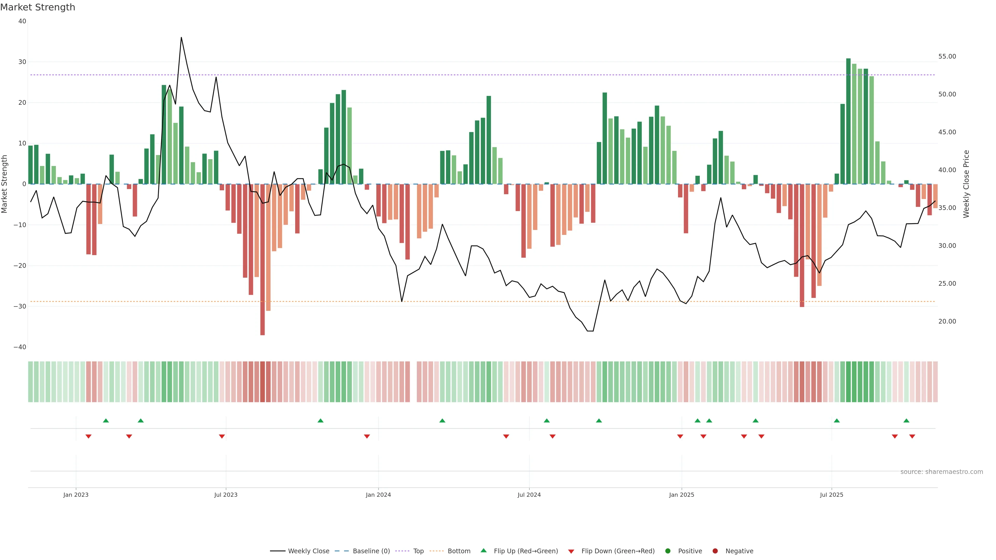The width and height of the screenshot is (996, 560).
Task: Click the first red flip-down marker after Jan 2023
Action: 88,436
